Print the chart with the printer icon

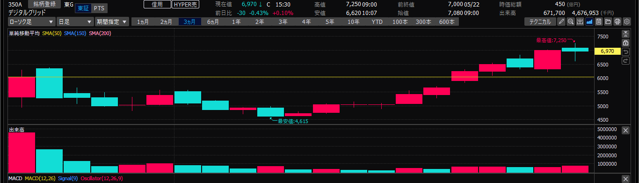[x=617, y=22]
